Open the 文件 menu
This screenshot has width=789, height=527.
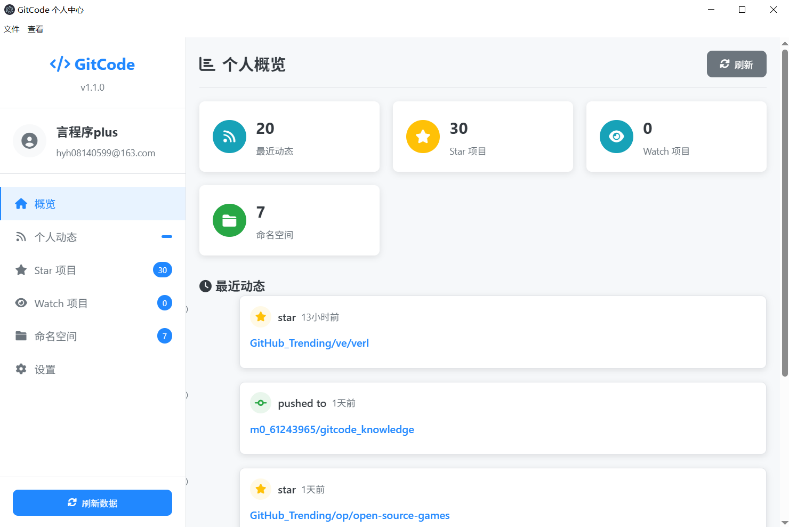(x=12, y=29)
